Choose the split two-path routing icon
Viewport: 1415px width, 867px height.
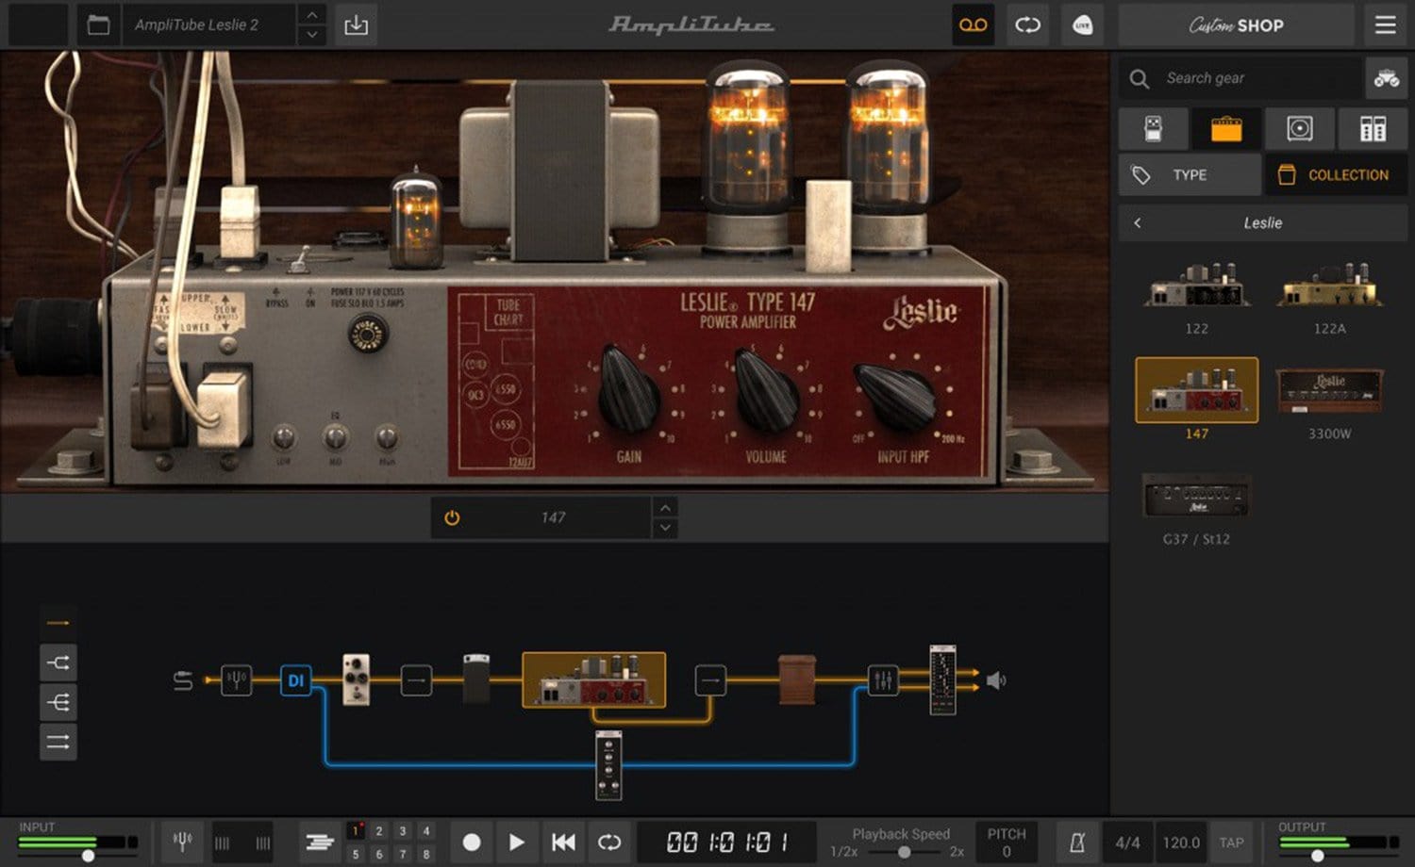click(58, 663)
